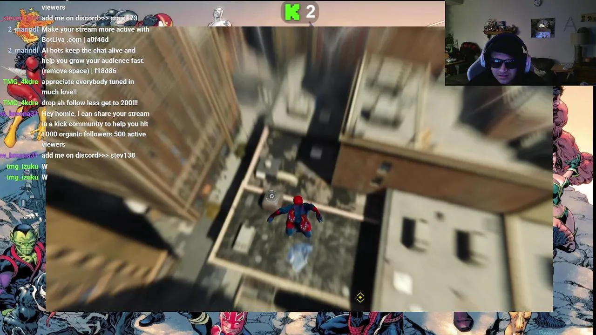Click 'in a kick community to help you hit' line
The image size is (596, 335).
pyautogui.click(x=95, y=124)
